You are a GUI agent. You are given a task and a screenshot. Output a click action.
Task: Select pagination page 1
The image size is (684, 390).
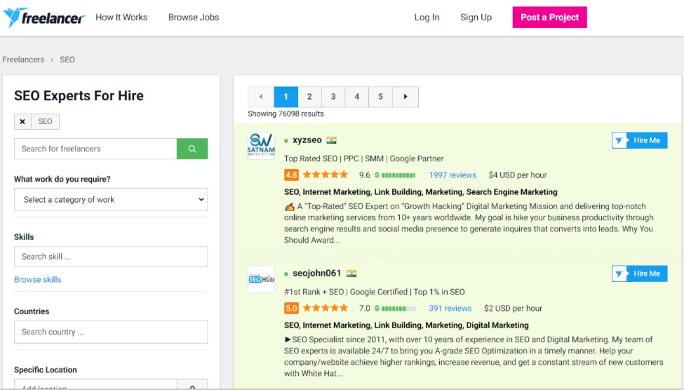(x=286, y=97)
